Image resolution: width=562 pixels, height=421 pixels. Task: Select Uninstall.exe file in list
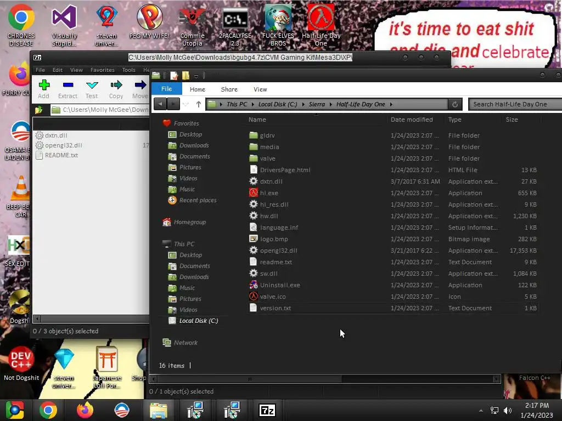pos(280,285)
